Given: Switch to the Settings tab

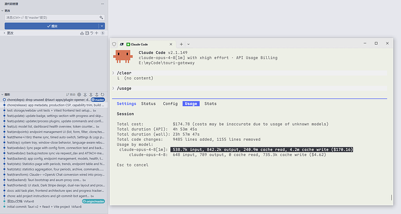Looking at the screenshot, I should coord(126,104).
